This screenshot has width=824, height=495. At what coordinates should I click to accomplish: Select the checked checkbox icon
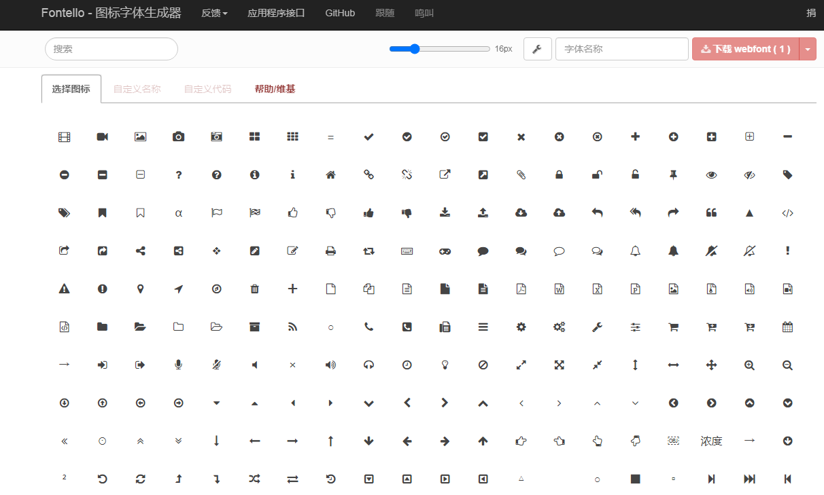(483, 136)
